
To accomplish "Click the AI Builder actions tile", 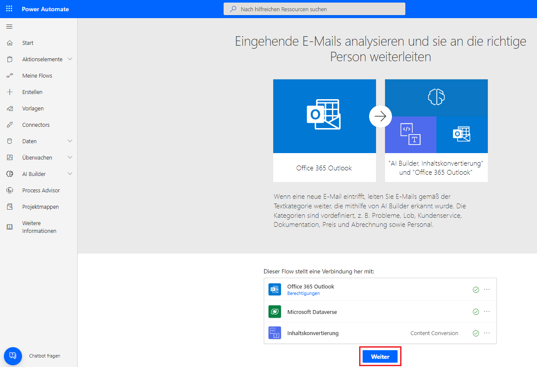I will (x=436, y=130).
